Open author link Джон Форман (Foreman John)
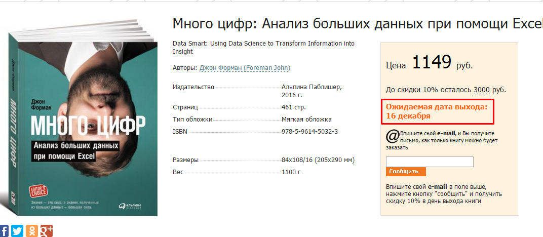The height and width of the screenshot is (237, 543). tap(245, 68)
